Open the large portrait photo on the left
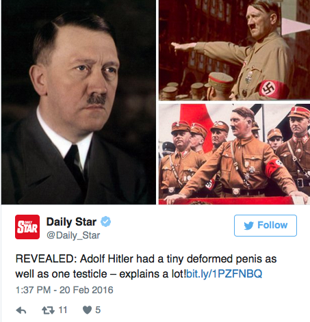The image size is (310, 322). click(x=79, y=102)
